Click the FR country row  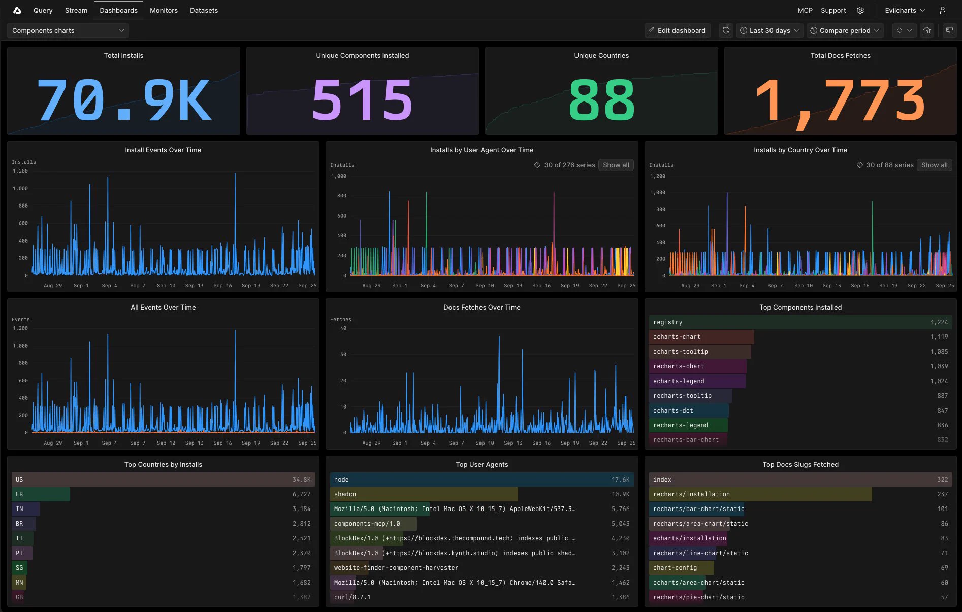pos(163,494)
